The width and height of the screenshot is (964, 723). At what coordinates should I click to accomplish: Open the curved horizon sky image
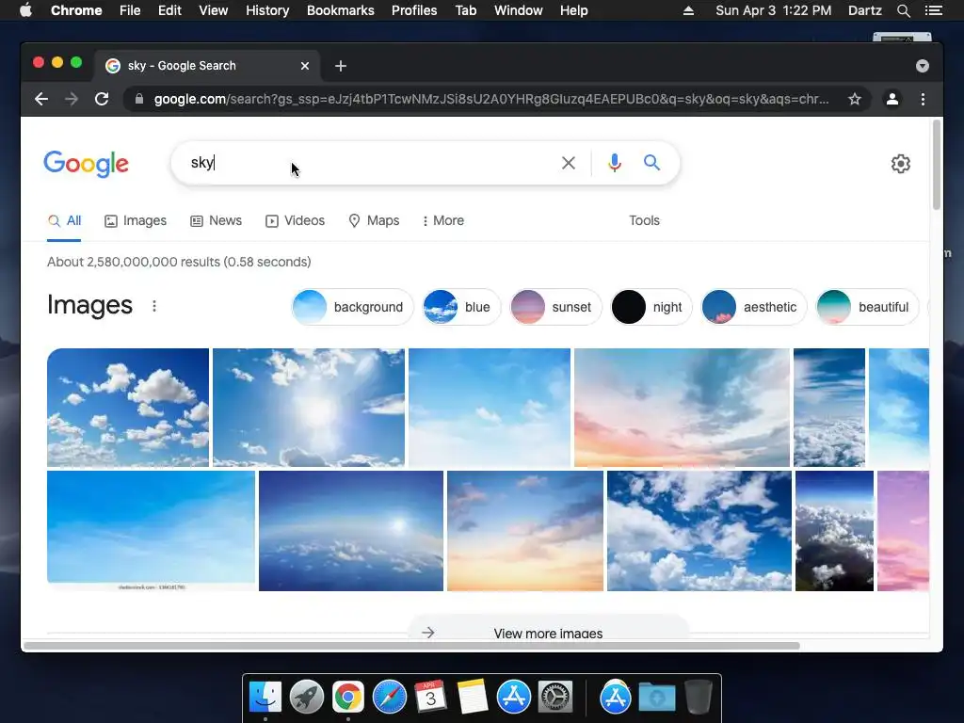[351, 531]
